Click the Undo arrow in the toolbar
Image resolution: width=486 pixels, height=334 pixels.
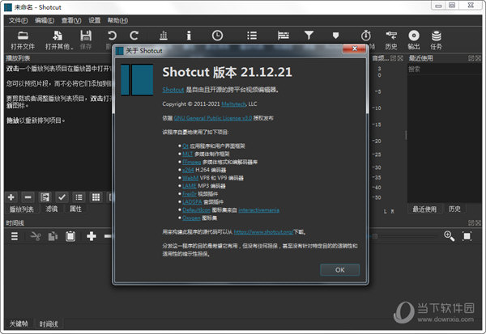click(x=112, y=36)
